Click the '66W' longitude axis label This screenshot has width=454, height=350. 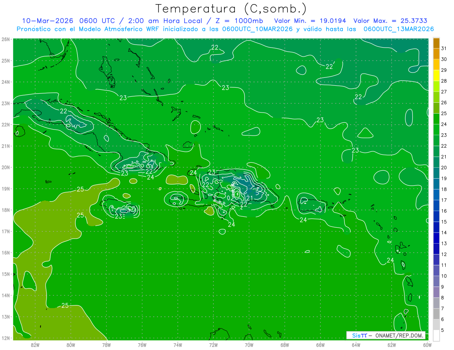click(320, 345)
